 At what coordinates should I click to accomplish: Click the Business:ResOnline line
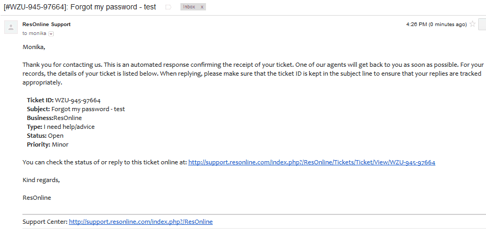[x=54, y=118]
